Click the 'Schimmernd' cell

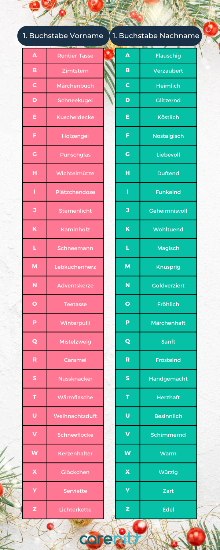point(168,435)
